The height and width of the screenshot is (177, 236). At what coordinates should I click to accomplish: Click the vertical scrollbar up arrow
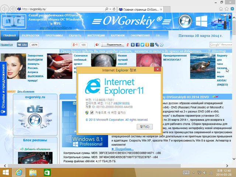click(x=234, y=18)
